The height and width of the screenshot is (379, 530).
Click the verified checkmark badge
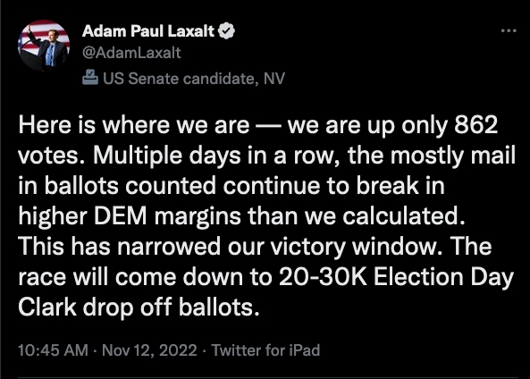pyautogui.click(x=226, y=31)
